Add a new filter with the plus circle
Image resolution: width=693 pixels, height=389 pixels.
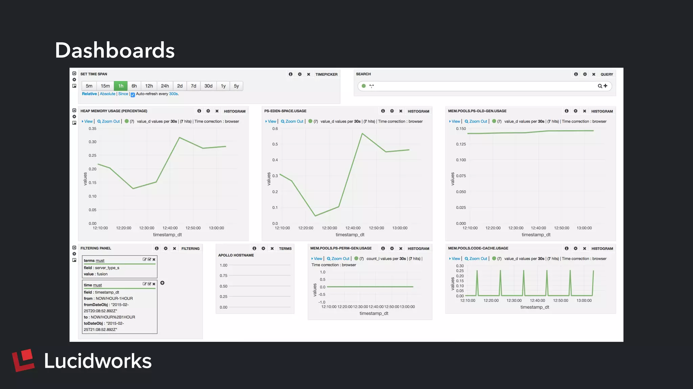[162, 283]
